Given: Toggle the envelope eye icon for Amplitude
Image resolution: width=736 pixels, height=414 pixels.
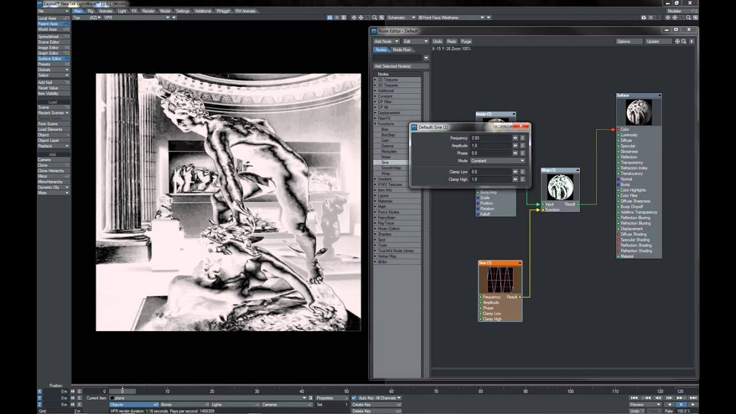Looking at the screenshot, I should coord(515,145).
